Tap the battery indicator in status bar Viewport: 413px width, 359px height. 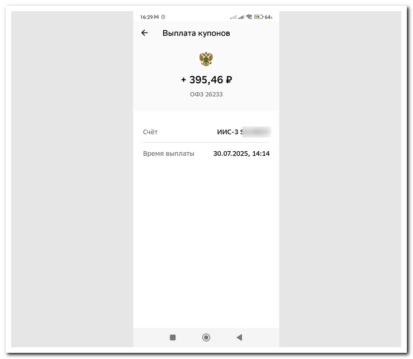coord(259,17)
